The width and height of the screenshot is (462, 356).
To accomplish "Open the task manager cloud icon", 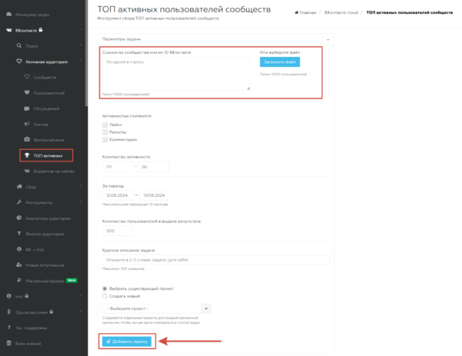I will pyautogui.click(x=8, y=14).
